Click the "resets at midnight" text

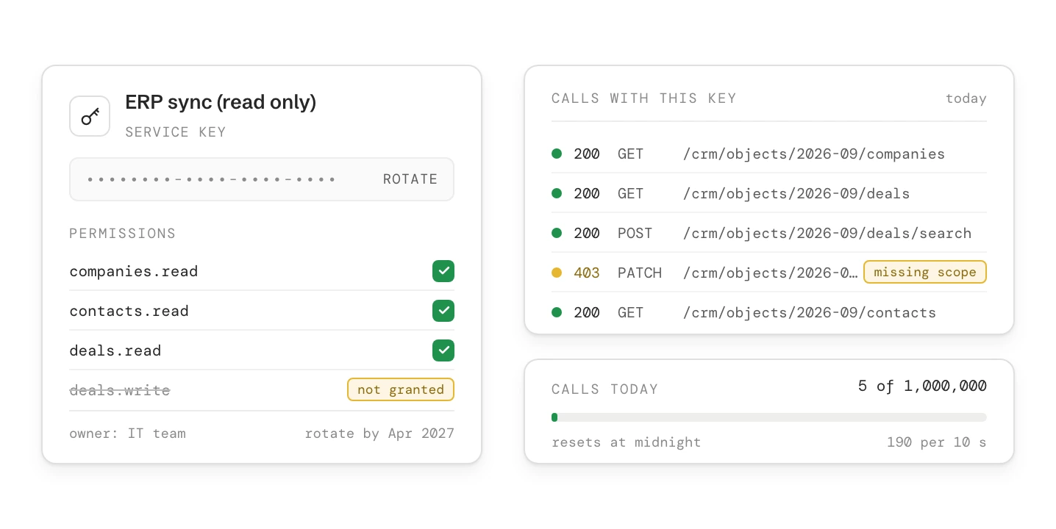[627, 442]
